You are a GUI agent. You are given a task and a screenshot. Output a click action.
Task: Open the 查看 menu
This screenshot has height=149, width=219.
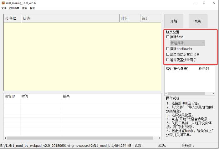coord(24,8)
